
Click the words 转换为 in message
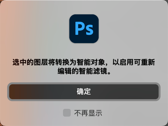[x=66, y=62]
